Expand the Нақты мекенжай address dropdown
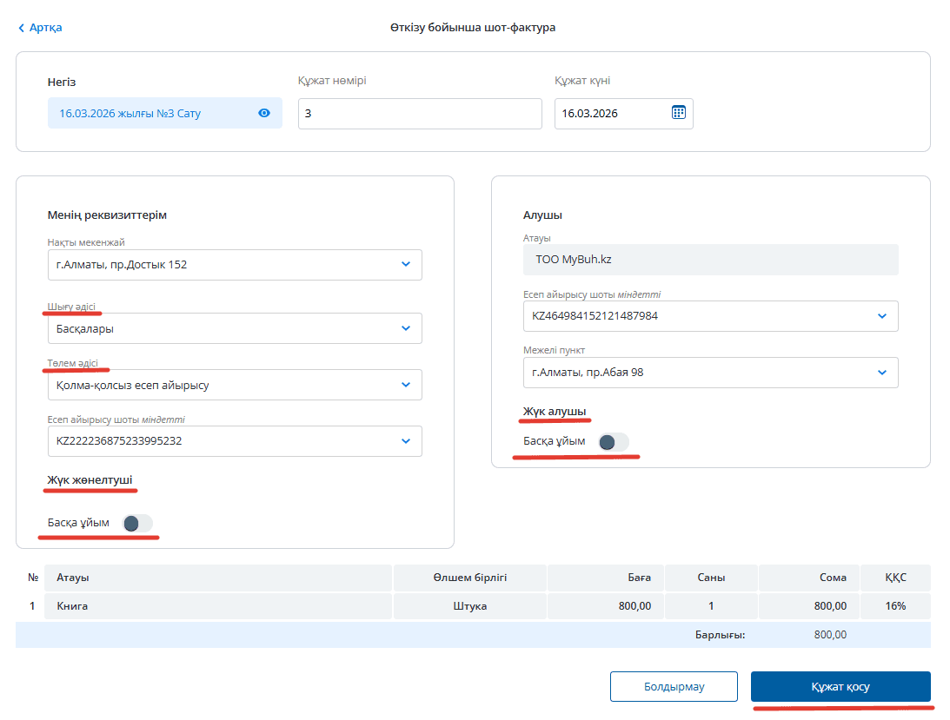 (405, 265)
